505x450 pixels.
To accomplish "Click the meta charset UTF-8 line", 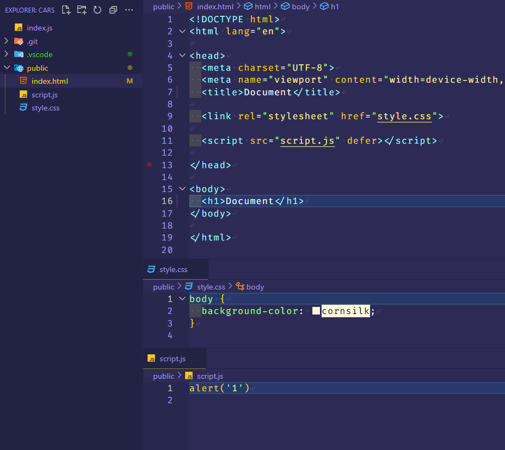I will (x=268, y=67).
